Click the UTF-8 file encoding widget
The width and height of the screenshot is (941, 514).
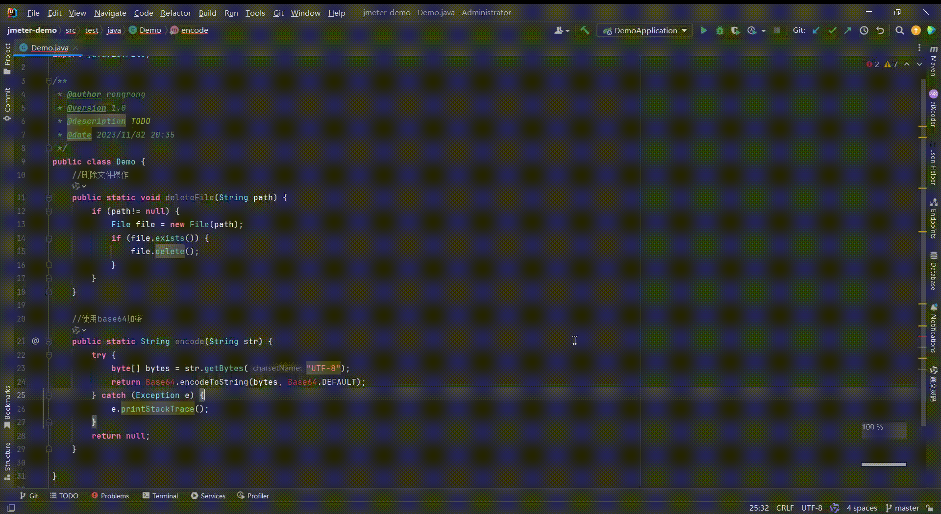pos(812,508)
